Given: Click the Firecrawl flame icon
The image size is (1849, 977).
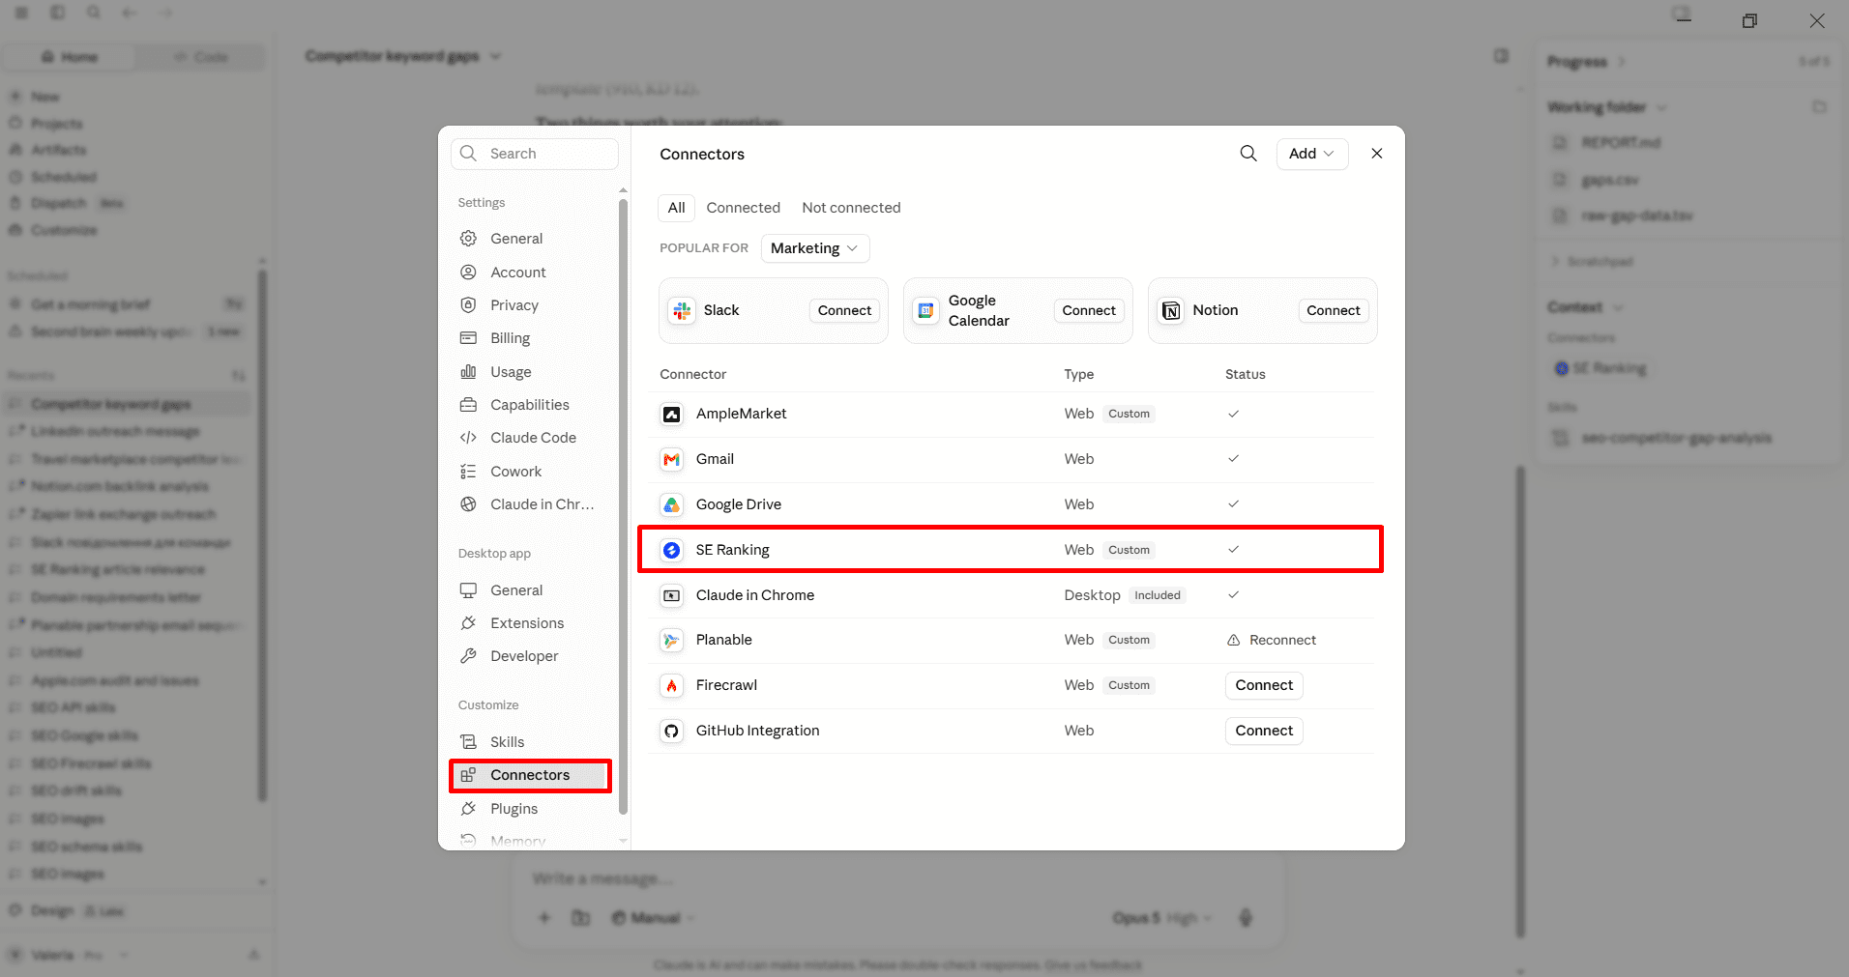Looking at the screenshot, I should [671, 685].
